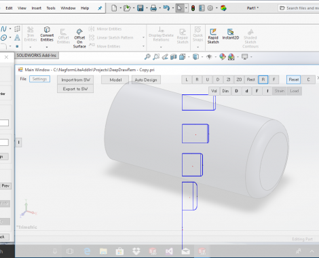Open a file with the Open folder icon

(127, 8)
